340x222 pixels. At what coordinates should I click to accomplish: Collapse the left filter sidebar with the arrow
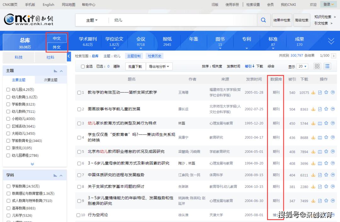point(69,57)
